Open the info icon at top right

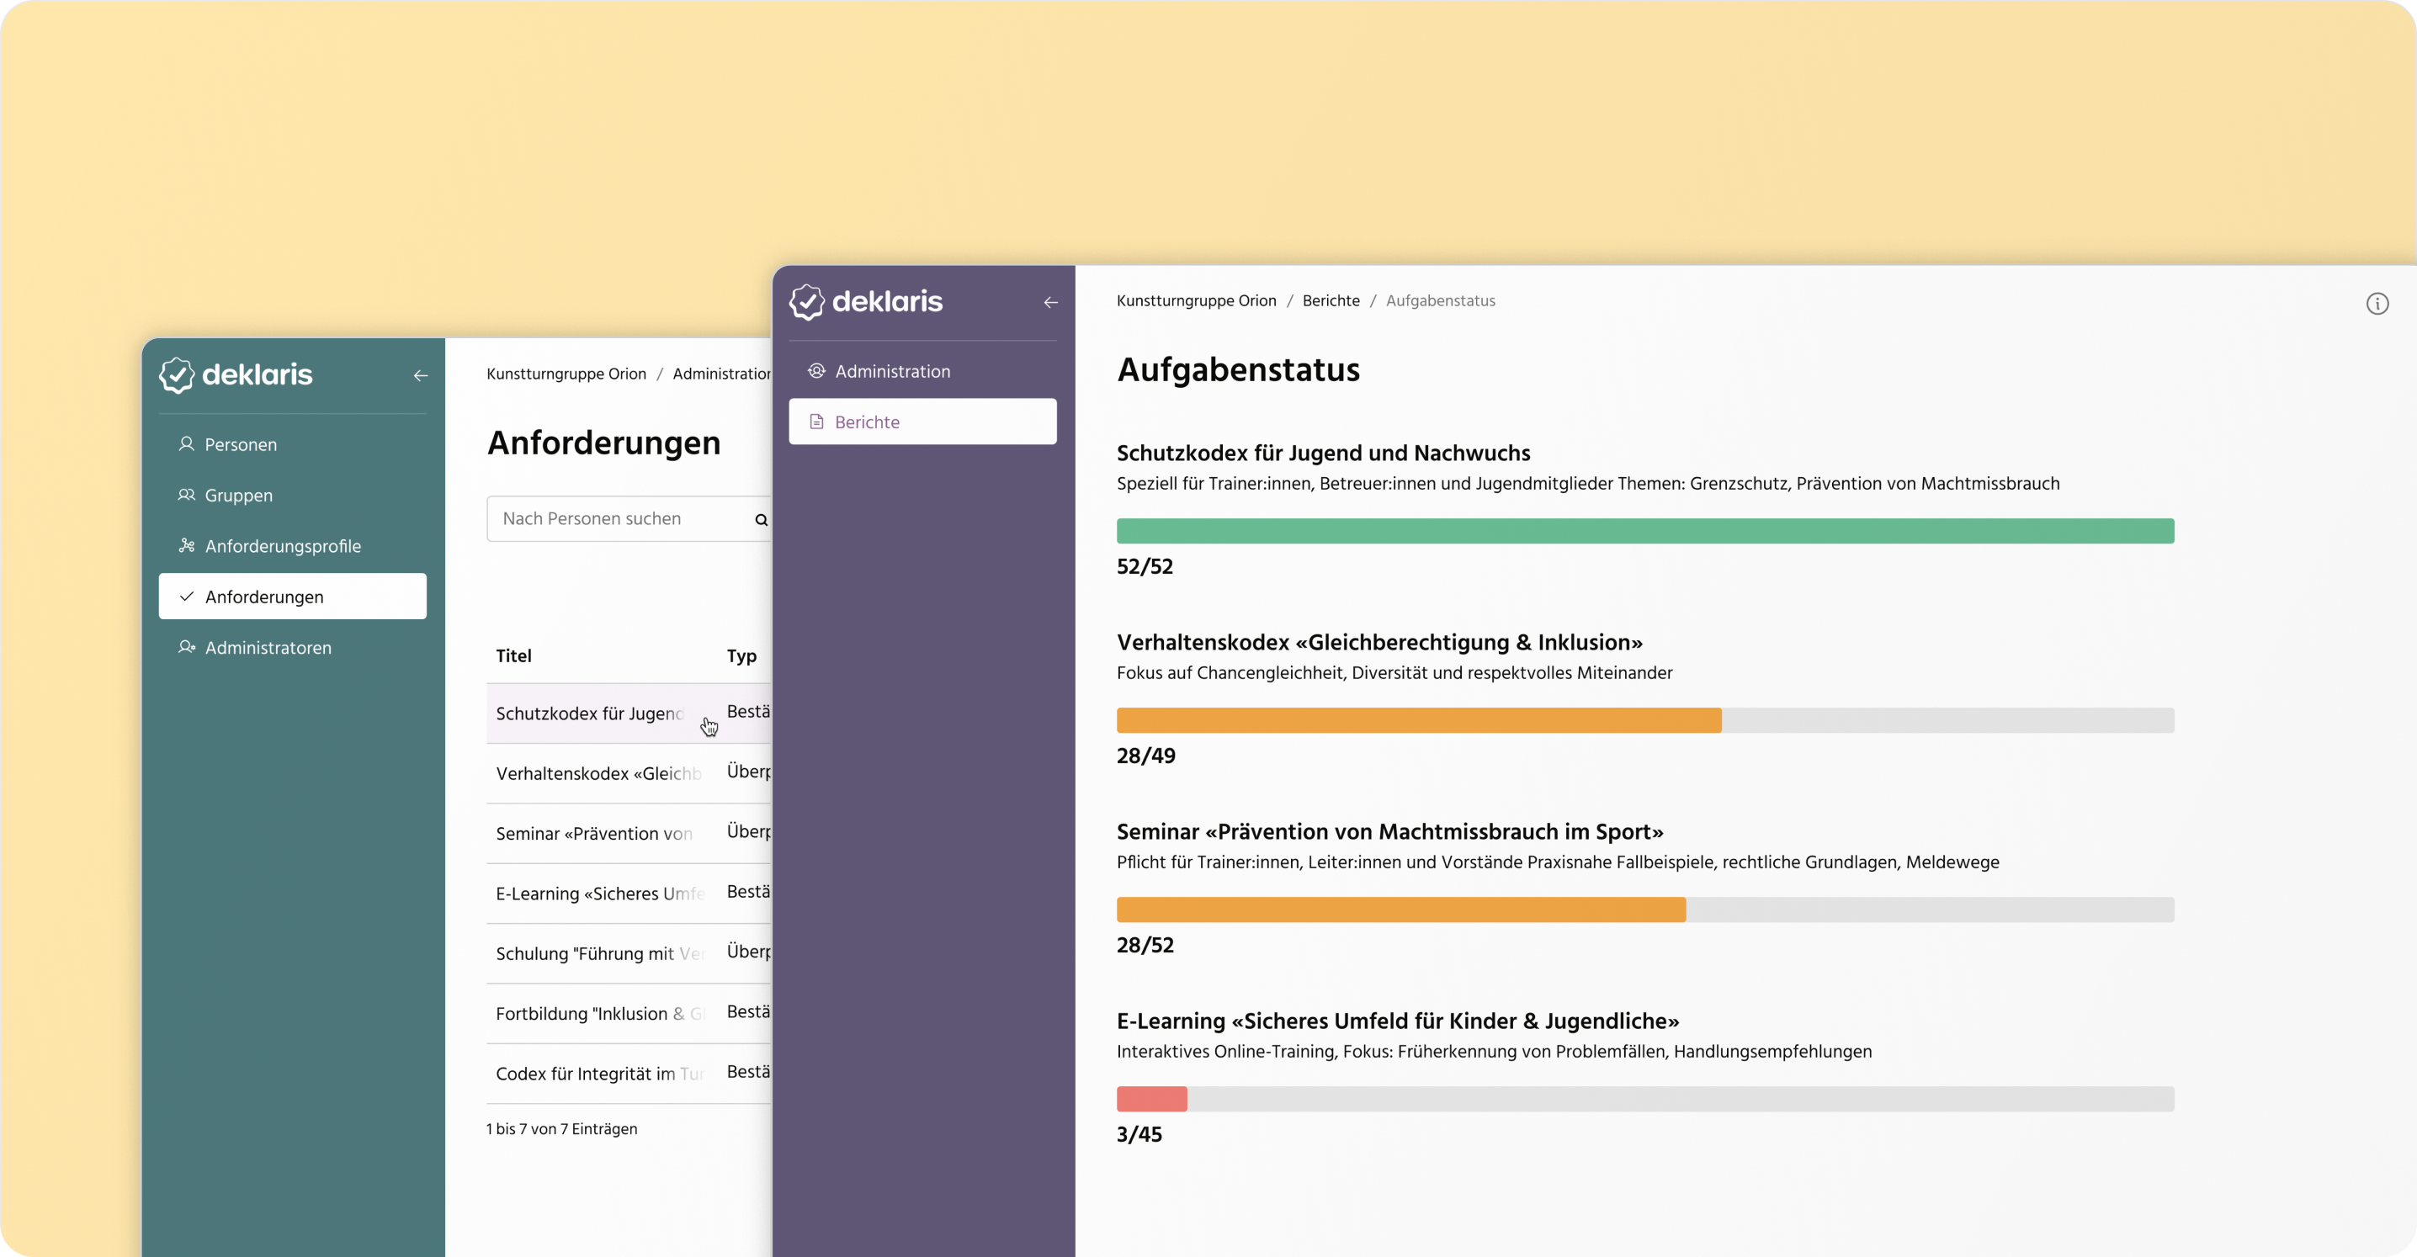point(2378,303)
